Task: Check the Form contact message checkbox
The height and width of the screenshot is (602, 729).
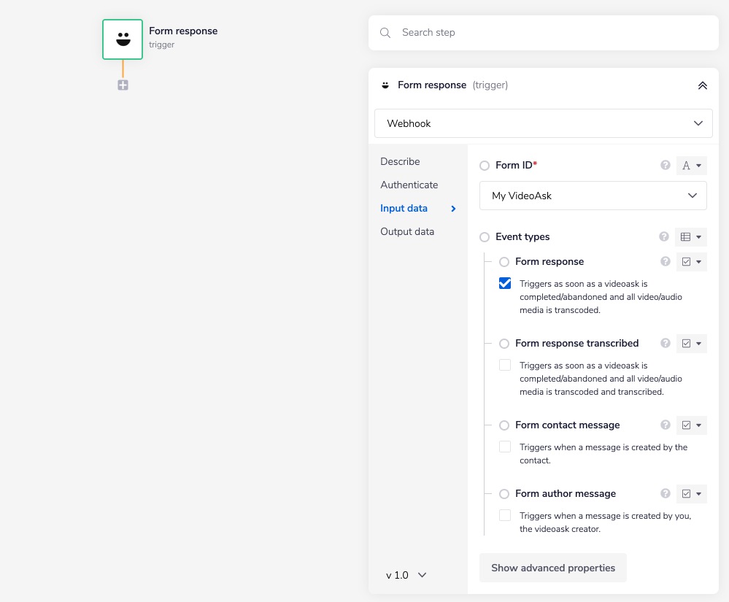Action: click(505, 447)
